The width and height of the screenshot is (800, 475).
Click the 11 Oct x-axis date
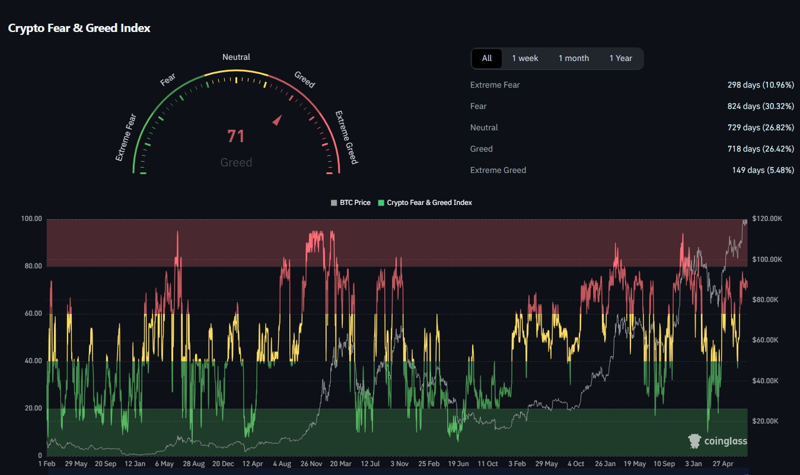487,464
